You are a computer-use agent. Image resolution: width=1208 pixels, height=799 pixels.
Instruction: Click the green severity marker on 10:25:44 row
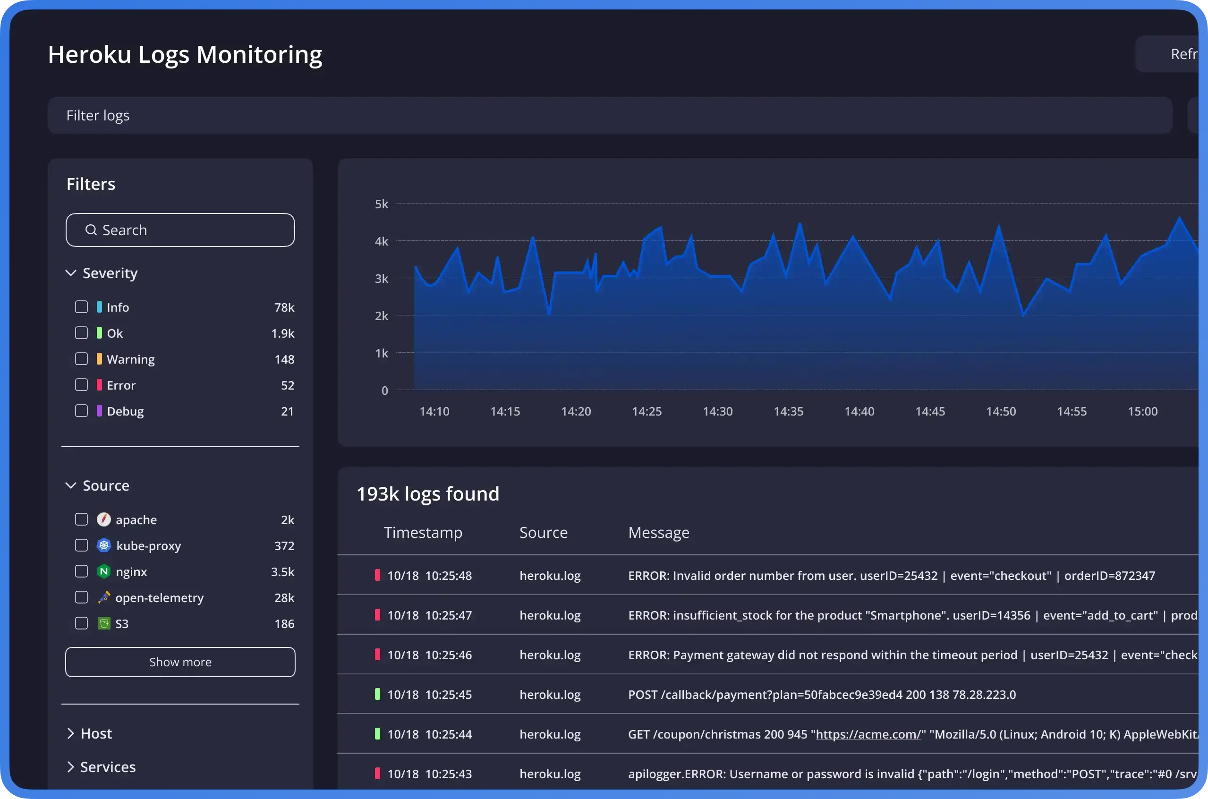point(377,734)
